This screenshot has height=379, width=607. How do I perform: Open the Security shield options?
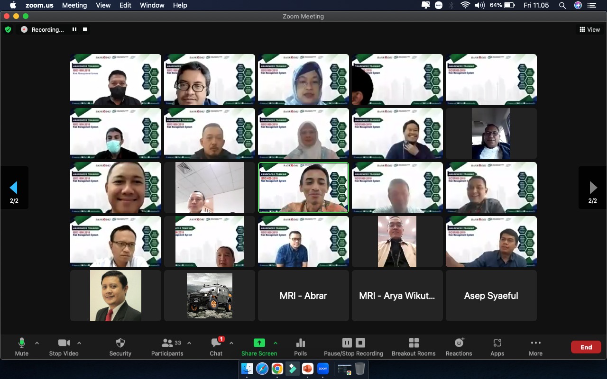120,346
